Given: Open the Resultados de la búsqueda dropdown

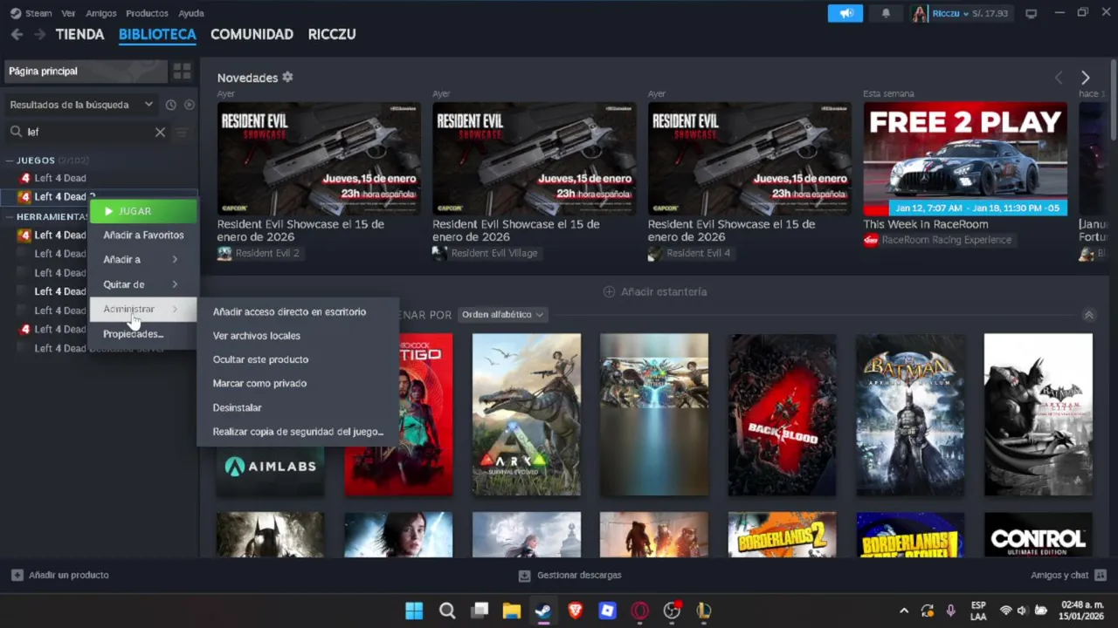Looking at the screenshot, I should point(81,105).
